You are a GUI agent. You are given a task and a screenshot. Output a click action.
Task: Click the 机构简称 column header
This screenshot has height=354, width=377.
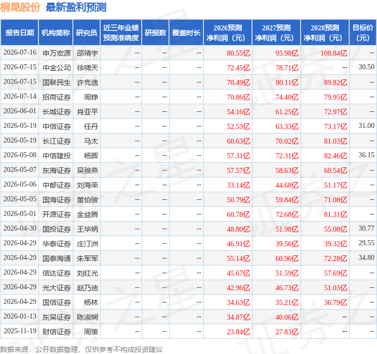(56, 33)
